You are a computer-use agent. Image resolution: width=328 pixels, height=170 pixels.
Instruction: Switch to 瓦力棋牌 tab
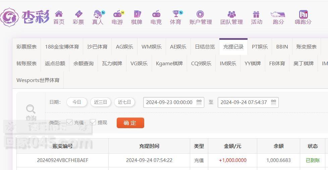point(112,64)
